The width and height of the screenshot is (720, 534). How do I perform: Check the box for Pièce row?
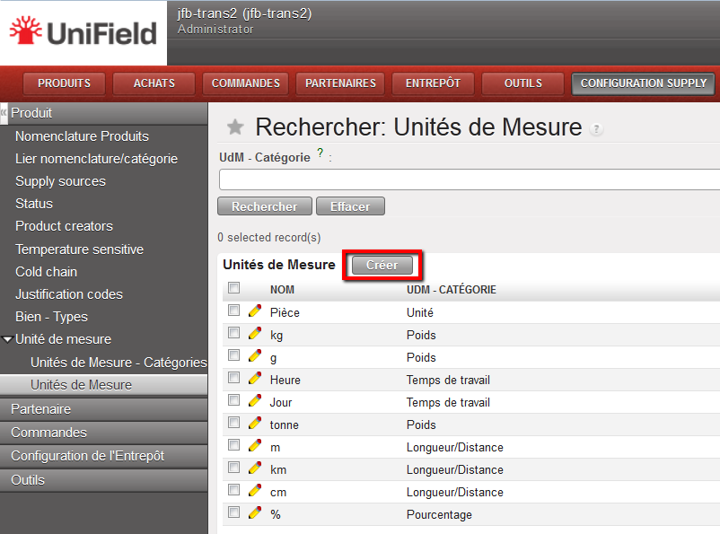(234, 311)
